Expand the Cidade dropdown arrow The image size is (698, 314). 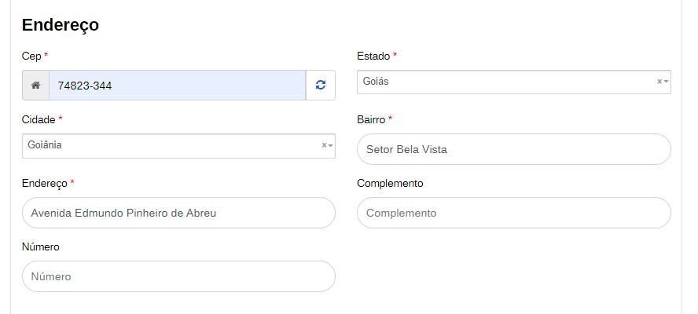point(331,145)
